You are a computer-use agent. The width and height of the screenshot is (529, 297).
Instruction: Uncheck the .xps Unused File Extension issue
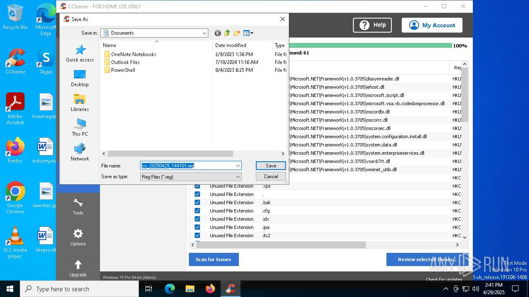click(197, 186)
